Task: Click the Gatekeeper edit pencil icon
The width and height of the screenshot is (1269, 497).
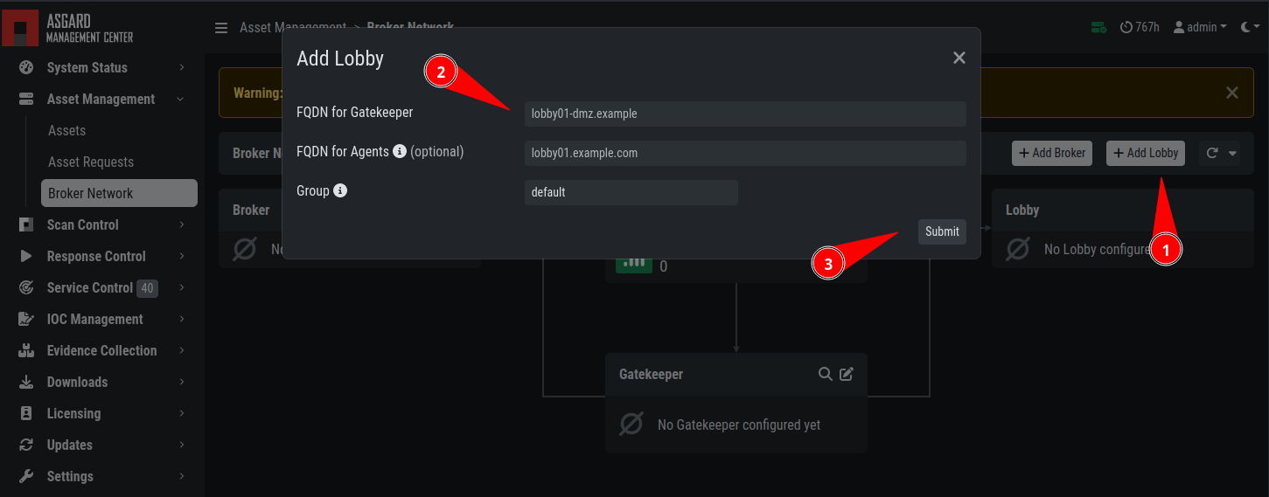Action: 847,374
